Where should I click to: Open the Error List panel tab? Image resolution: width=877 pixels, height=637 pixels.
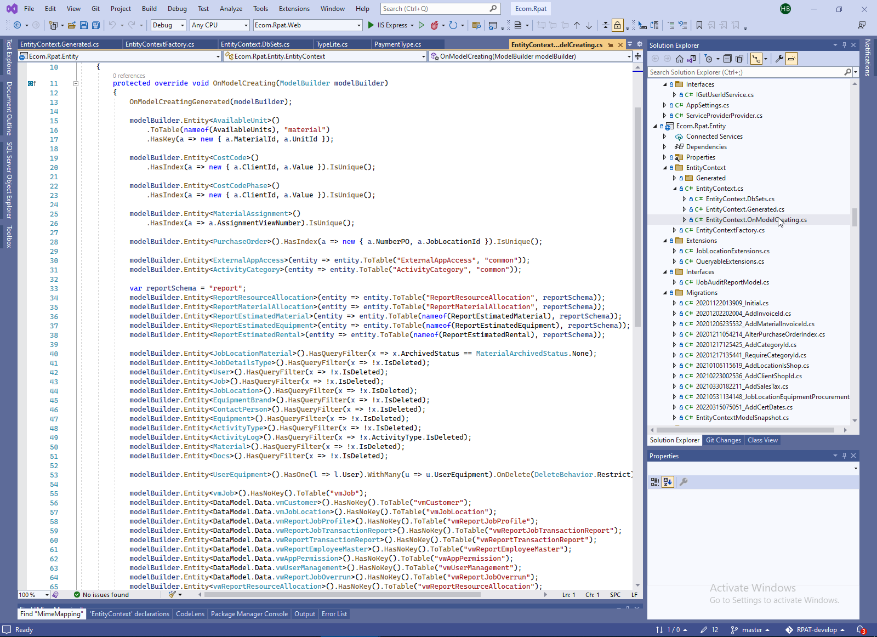[334, 614]
